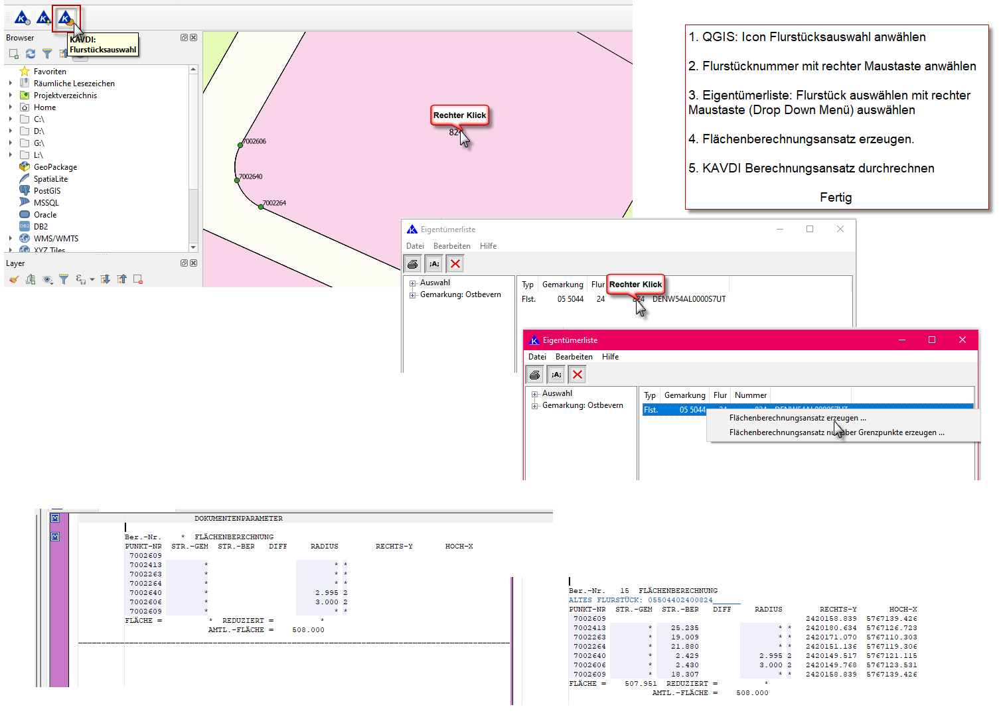Refresh the Browser panel

click(31, 54)
